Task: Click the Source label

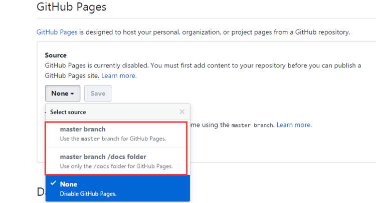Action: pos(56,55)
